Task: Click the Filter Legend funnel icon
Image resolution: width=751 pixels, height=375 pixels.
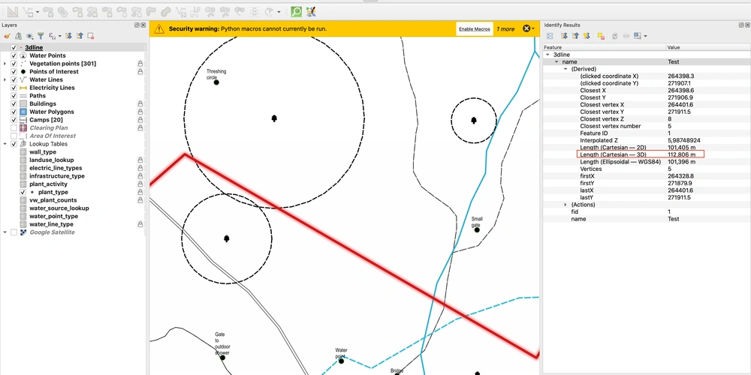Action: [41, 36]
